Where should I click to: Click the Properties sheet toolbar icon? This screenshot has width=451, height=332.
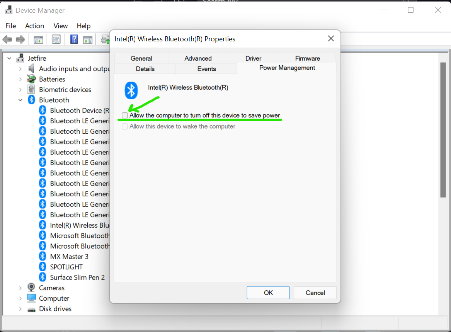pyautogui.click(x=56, y=39)
